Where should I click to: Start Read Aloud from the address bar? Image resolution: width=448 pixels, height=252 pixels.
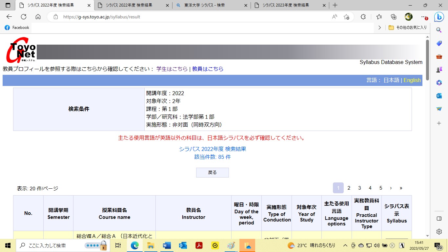(x=335, y=17)
